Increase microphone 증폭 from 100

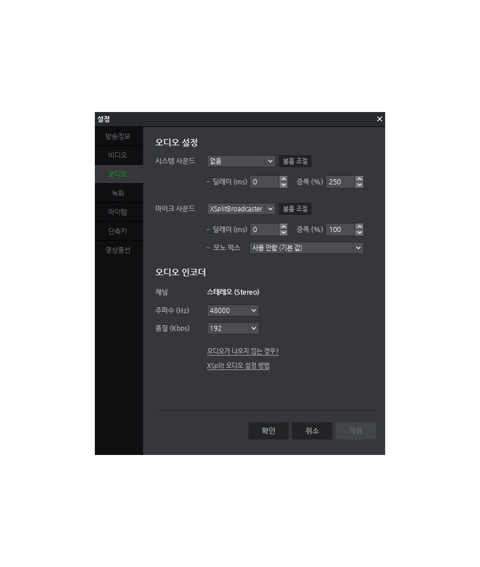(x=359, y=227)
